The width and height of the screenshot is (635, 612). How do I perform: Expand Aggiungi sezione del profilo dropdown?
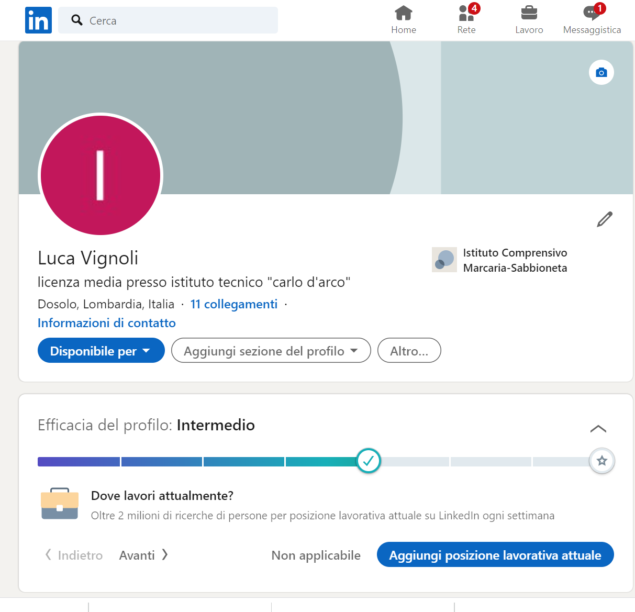pos(271,351)
